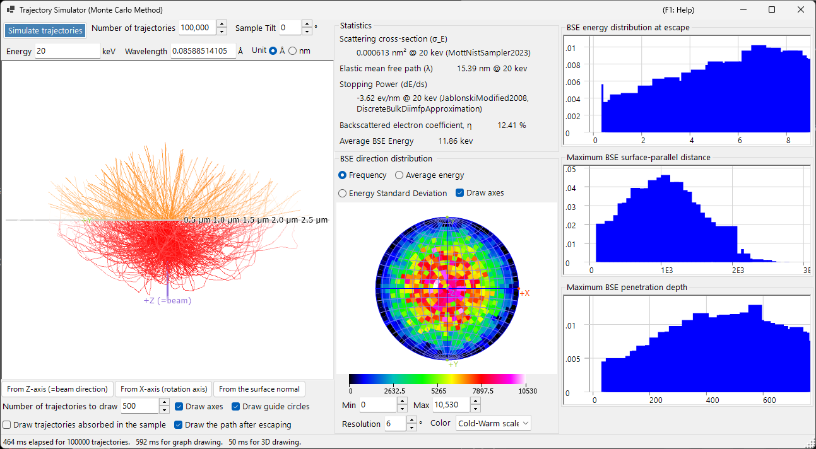View from X-axis (rotation axis)
Viewport: 816px width, 449px height.
point(163,389)
